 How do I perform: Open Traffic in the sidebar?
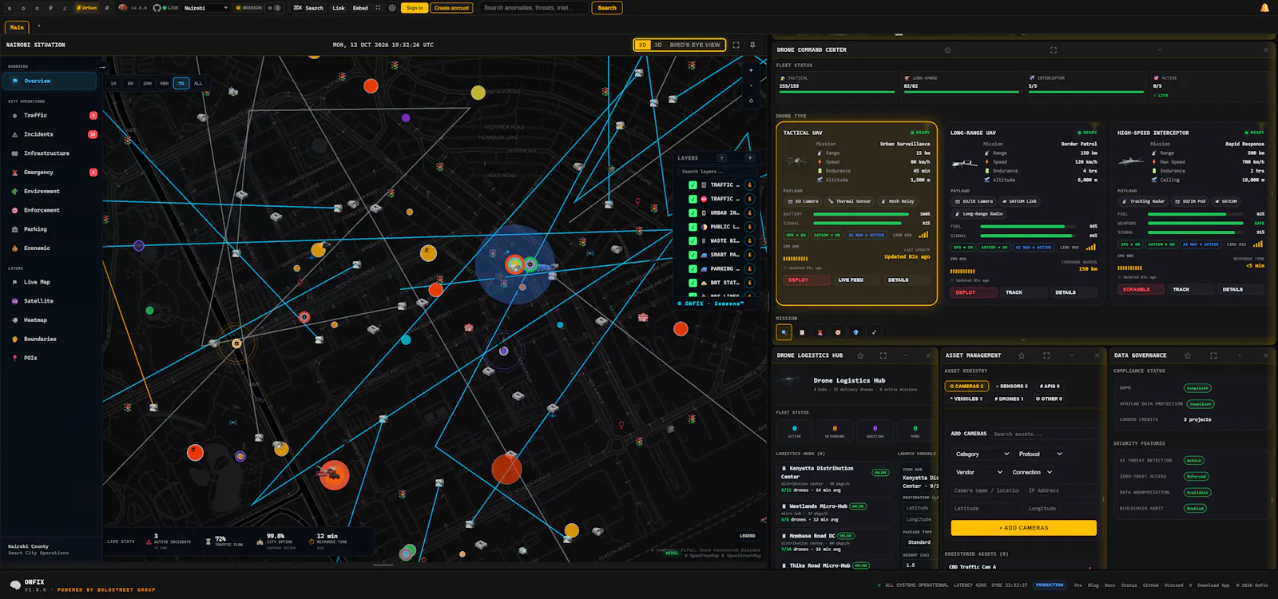pos(50,116)
